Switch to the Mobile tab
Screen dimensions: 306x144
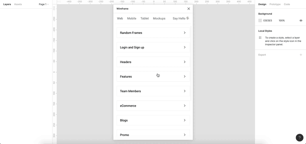click(132, 18)
